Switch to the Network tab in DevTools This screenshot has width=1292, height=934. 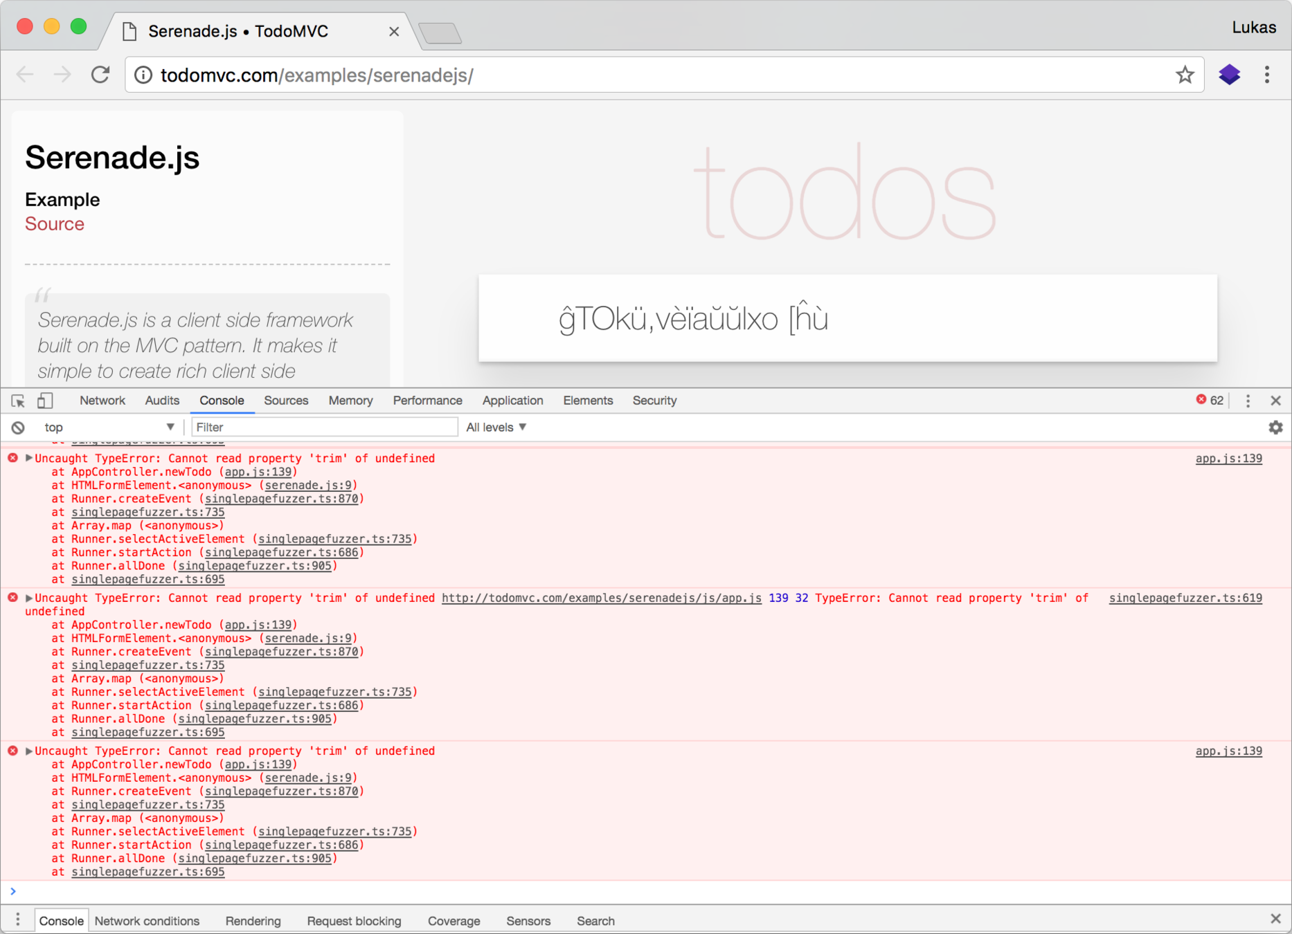(x=102, y=401)
